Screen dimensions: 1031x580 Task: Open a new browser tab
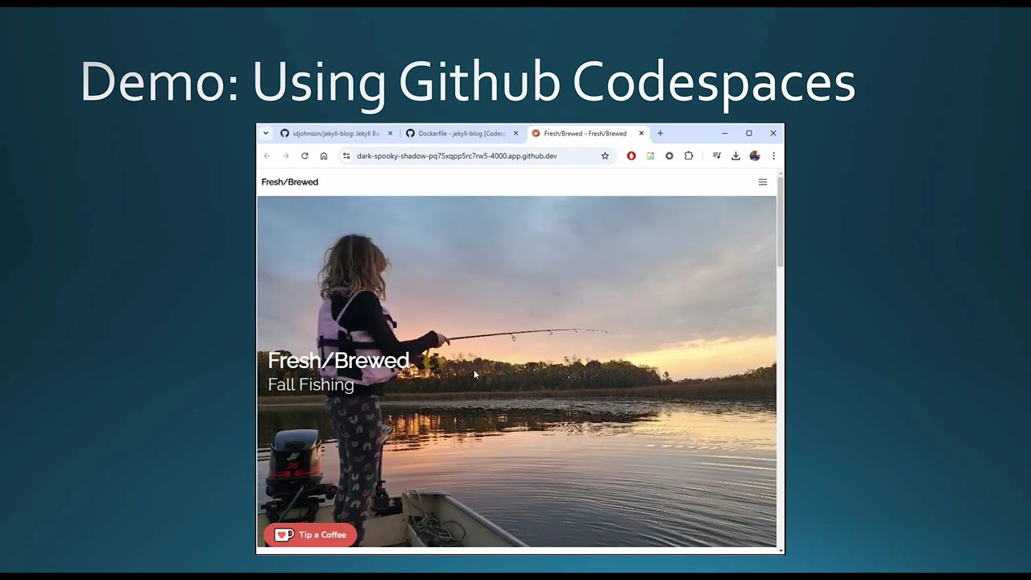(660, 133)
